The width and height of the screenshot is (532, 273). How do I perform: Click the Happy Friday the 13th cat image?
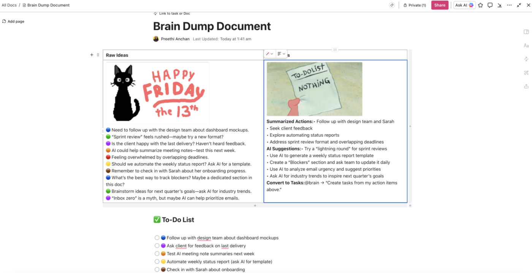(x=157, y=93)
